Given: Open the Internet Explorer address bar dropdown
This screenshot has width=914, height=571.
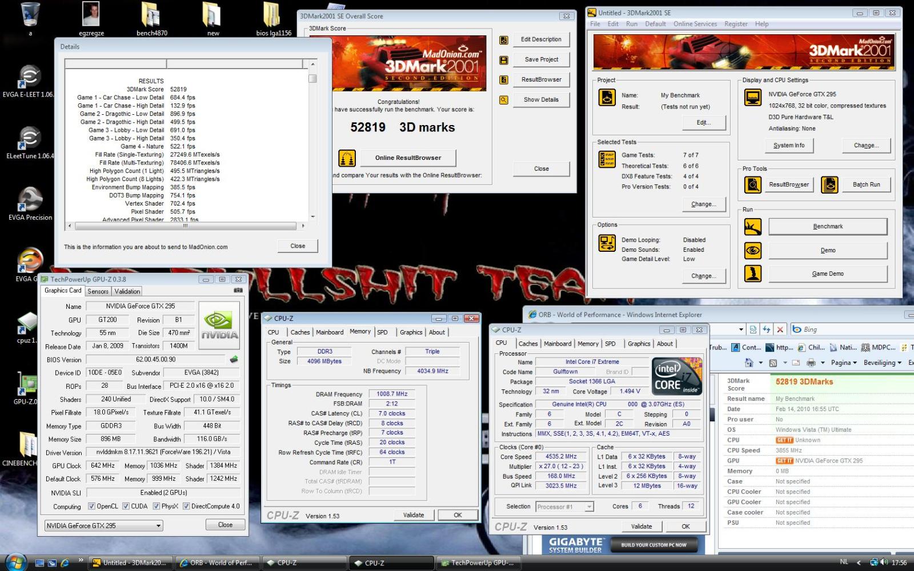Looking at the screenshot, I should [741, 329].
